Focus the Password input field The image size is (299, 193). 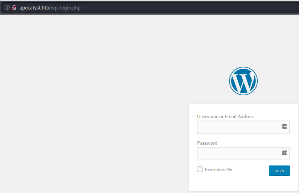pyautogui.click(x=243, y=154)
